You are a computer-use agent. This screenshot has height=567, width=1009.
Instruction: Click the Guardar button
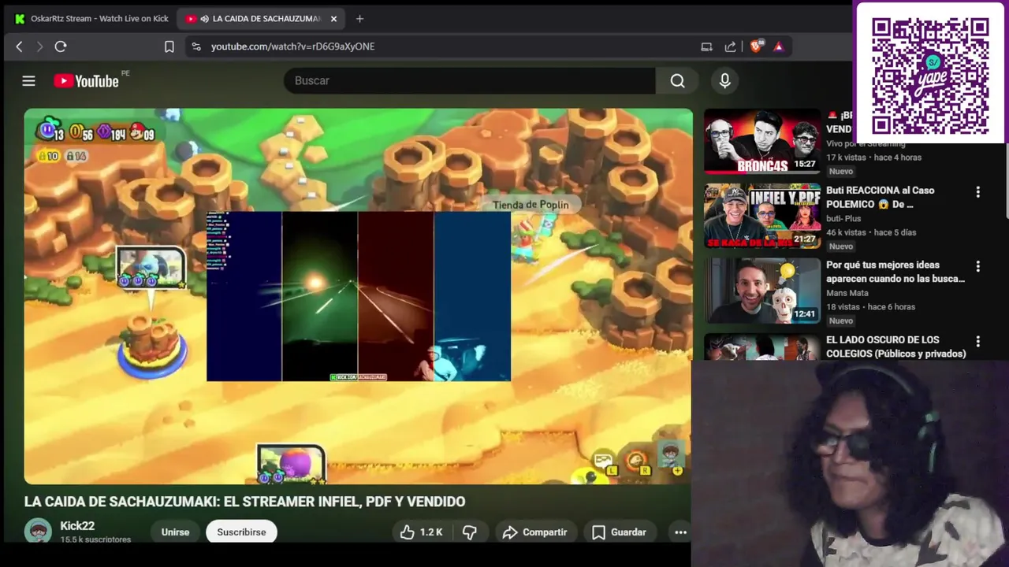(619, 532)
